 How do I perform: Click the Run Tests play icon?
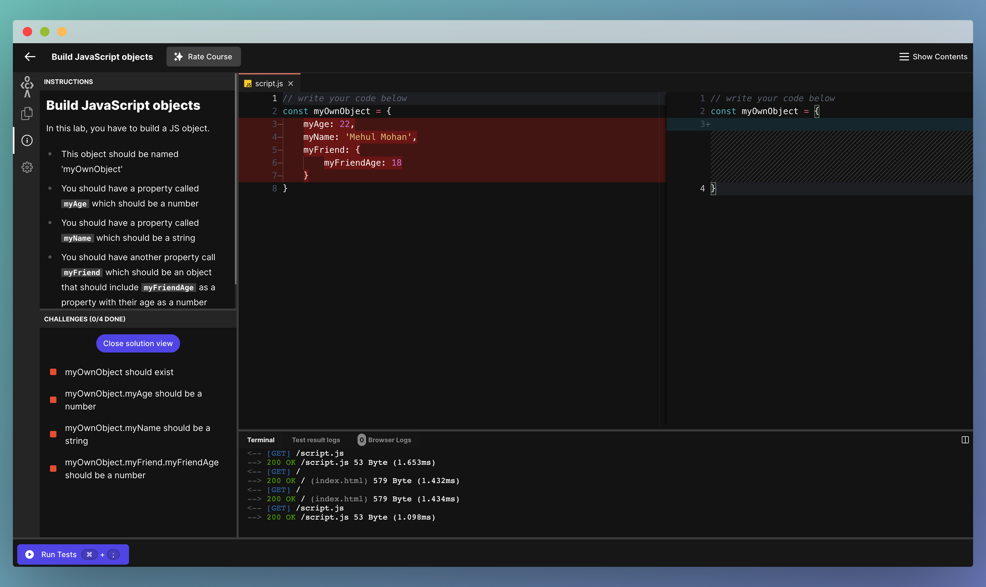pyautogui.click(x=30, y=554)
